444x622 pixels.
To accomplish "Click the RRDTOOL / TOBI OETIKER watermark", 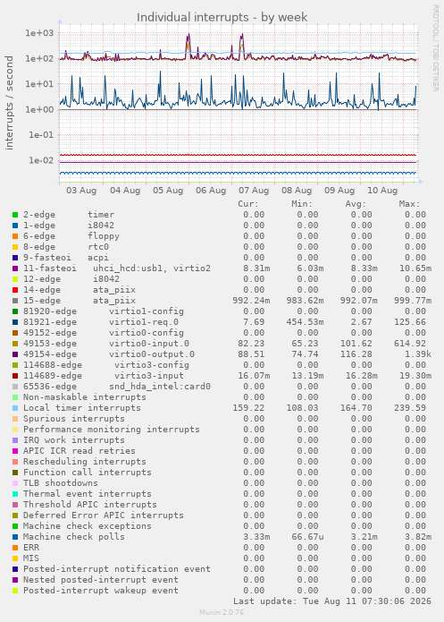I will tap(435, 48).
